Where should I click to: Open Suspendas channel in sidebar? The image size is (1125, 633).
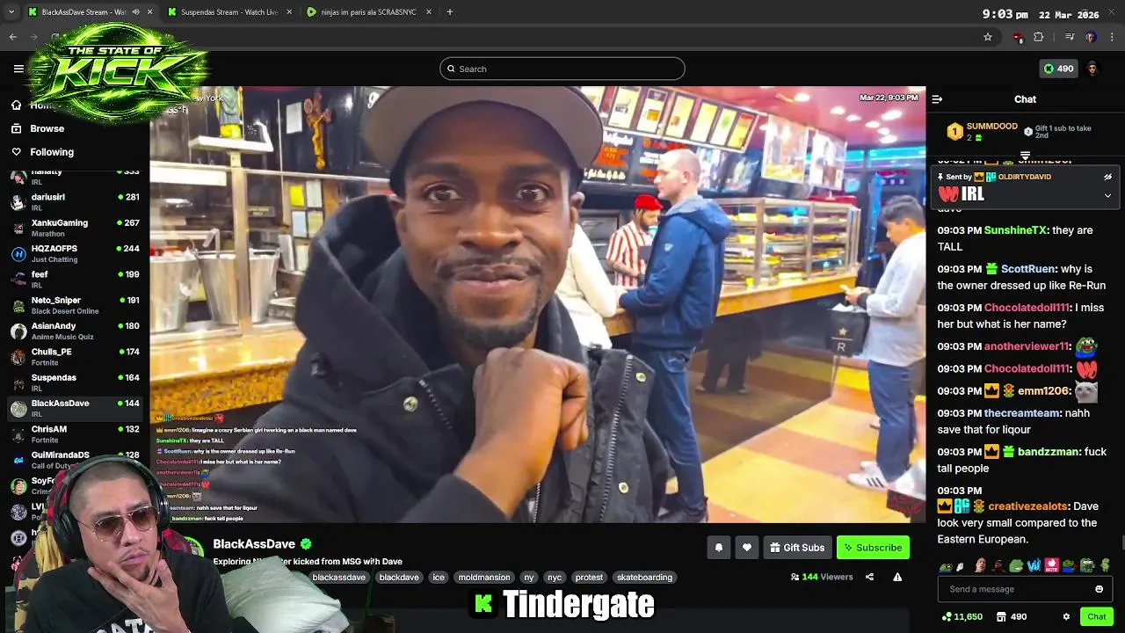tap(75, 382)
